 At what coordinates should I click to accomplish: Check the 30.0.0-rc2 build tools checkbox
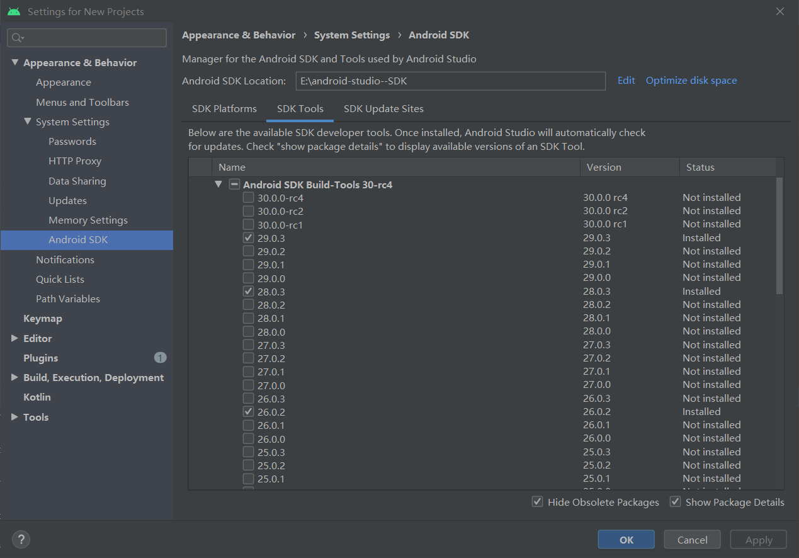248,211
